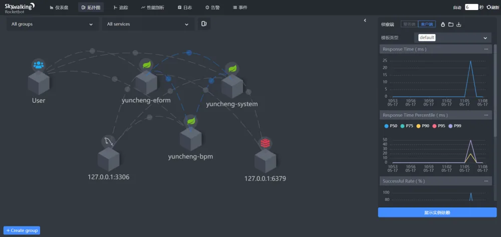
Task: Click the 展示实例依赖 button
Action: pyautogui.click(x=437, y=212)
